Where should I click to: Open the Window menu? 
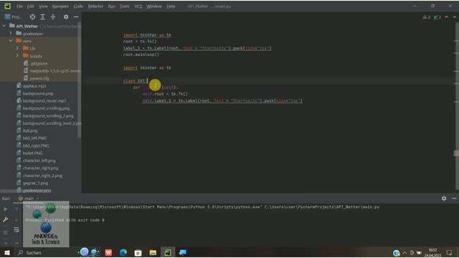tap(154, 6)
